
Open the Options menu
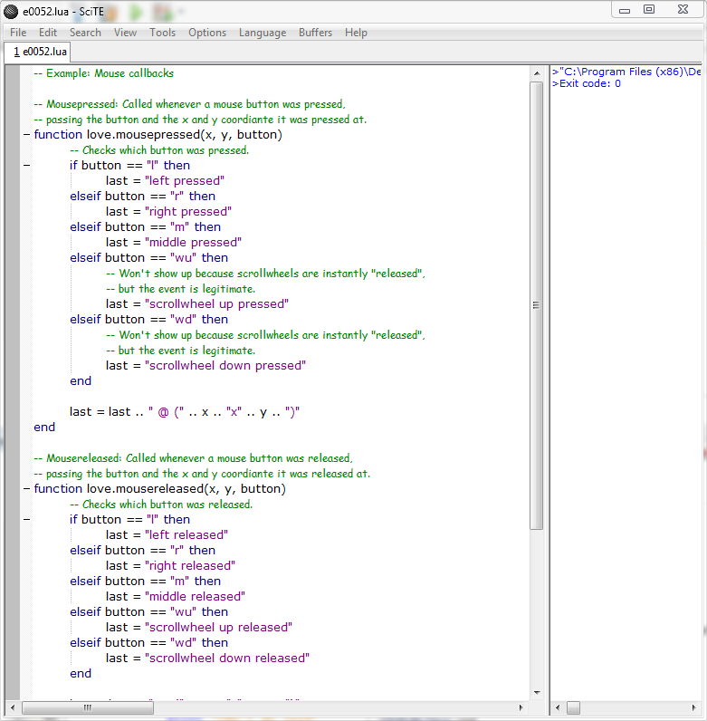click(207, 33)
